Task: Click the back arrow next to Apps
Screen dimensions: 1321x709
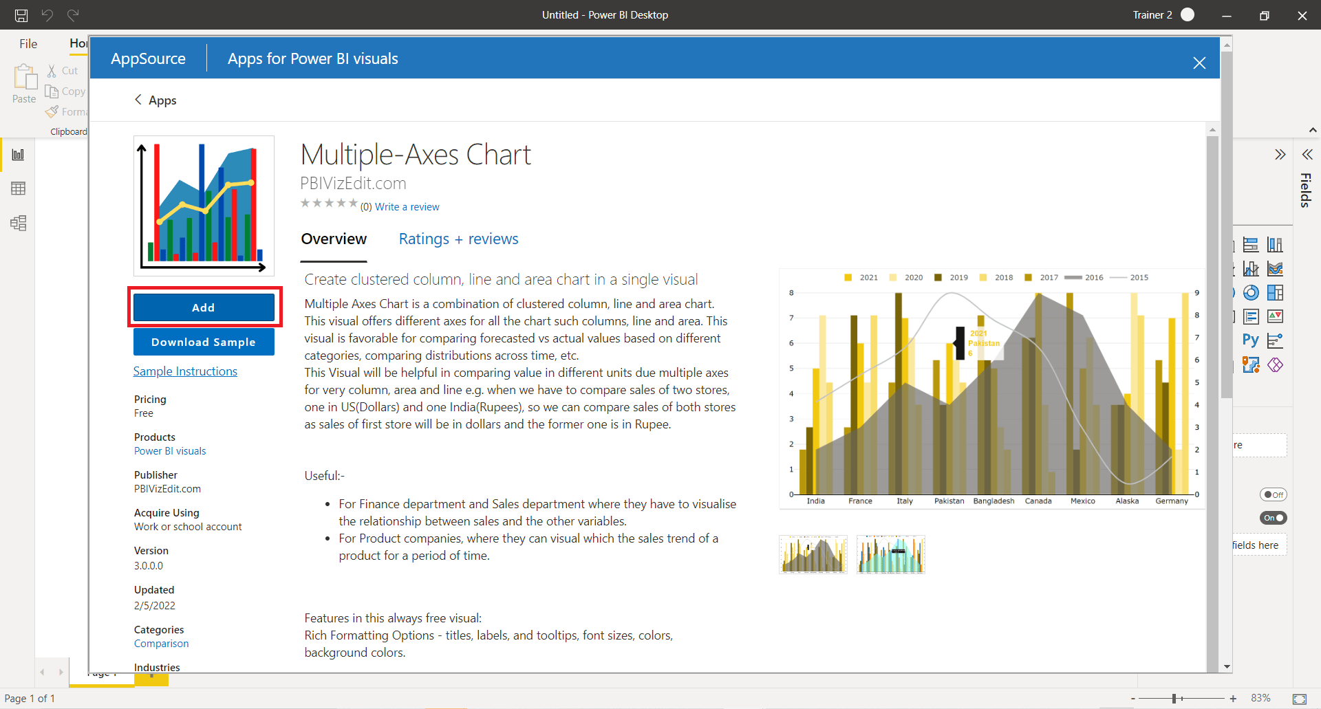Action: point(138,100)
